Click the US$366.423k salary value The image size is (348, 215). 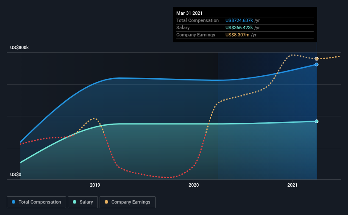pyautogui.click(x=239, y=28)
